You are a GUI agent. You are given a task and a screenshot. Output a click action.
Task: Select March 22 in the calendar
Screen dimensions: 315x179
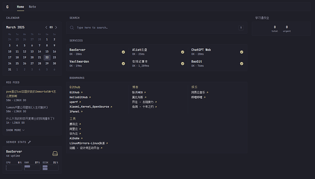pyautogui.click(x=47, y=57)
